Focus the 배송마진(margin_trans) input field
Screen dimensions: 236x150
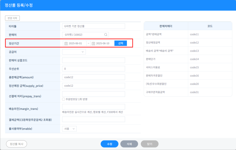pyautogui.click(x=94, y=107)
